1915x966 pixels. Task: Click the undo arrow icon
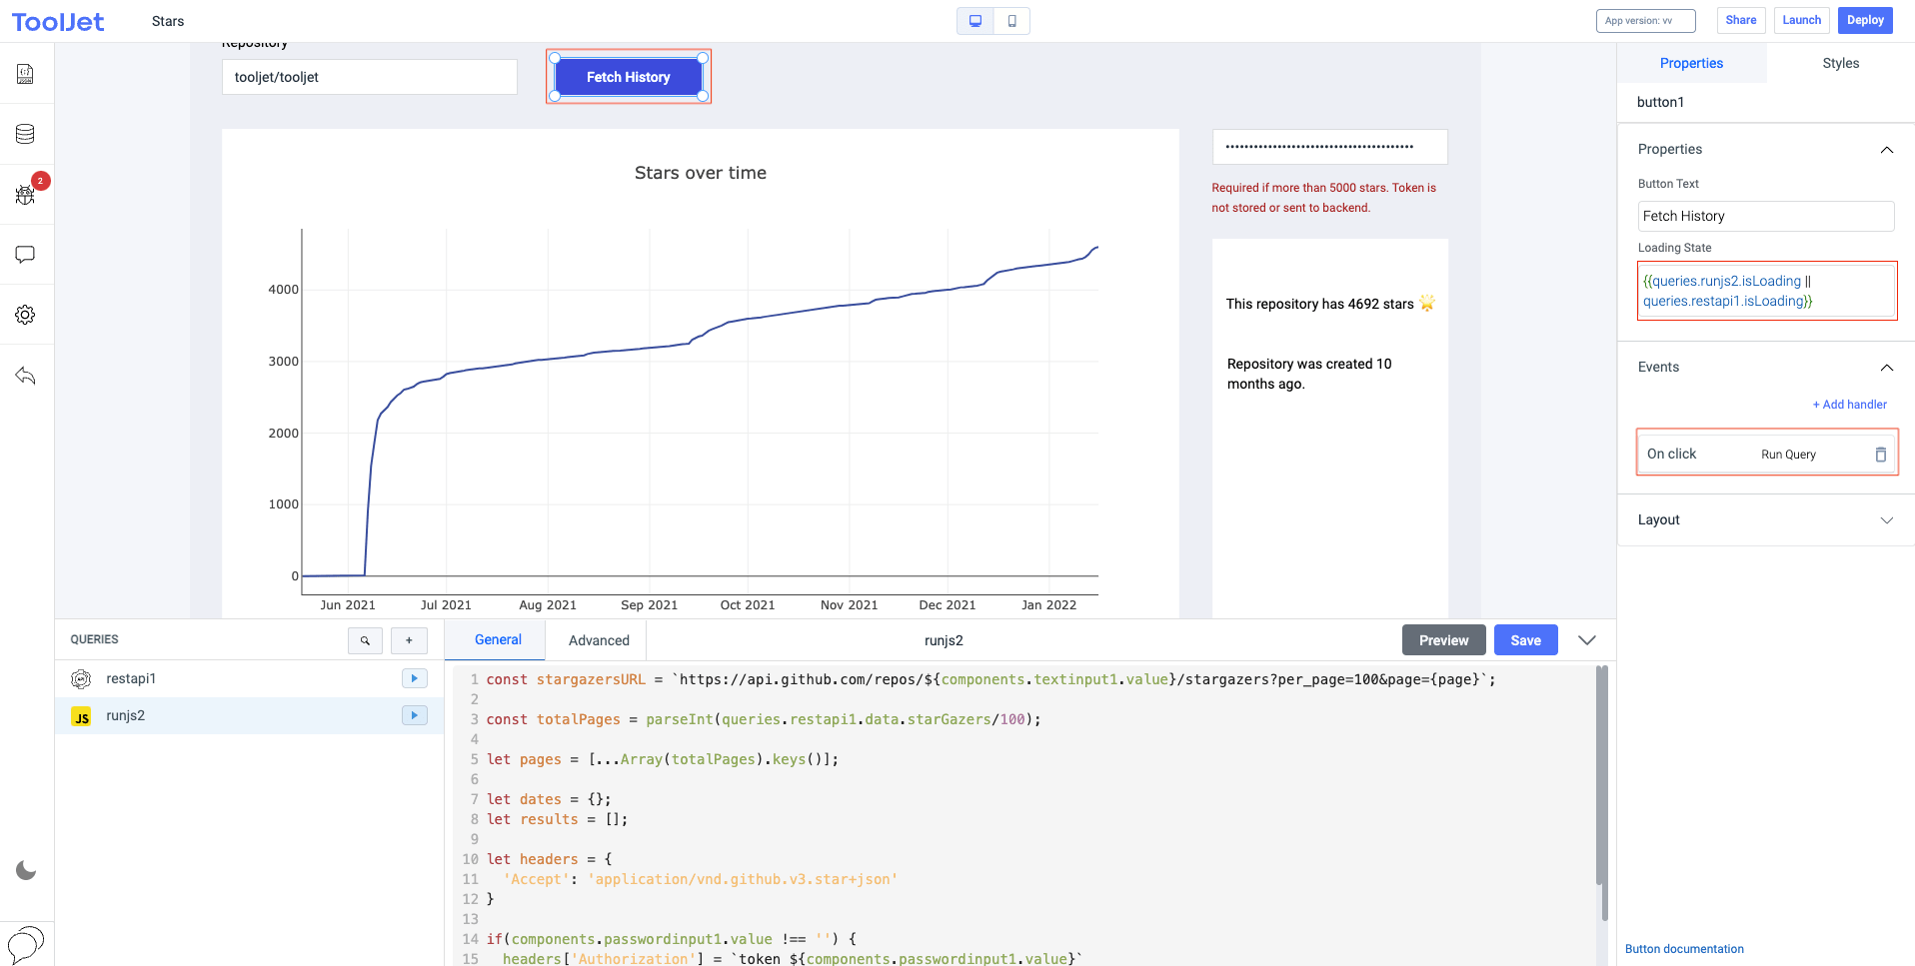coord(25,376)
